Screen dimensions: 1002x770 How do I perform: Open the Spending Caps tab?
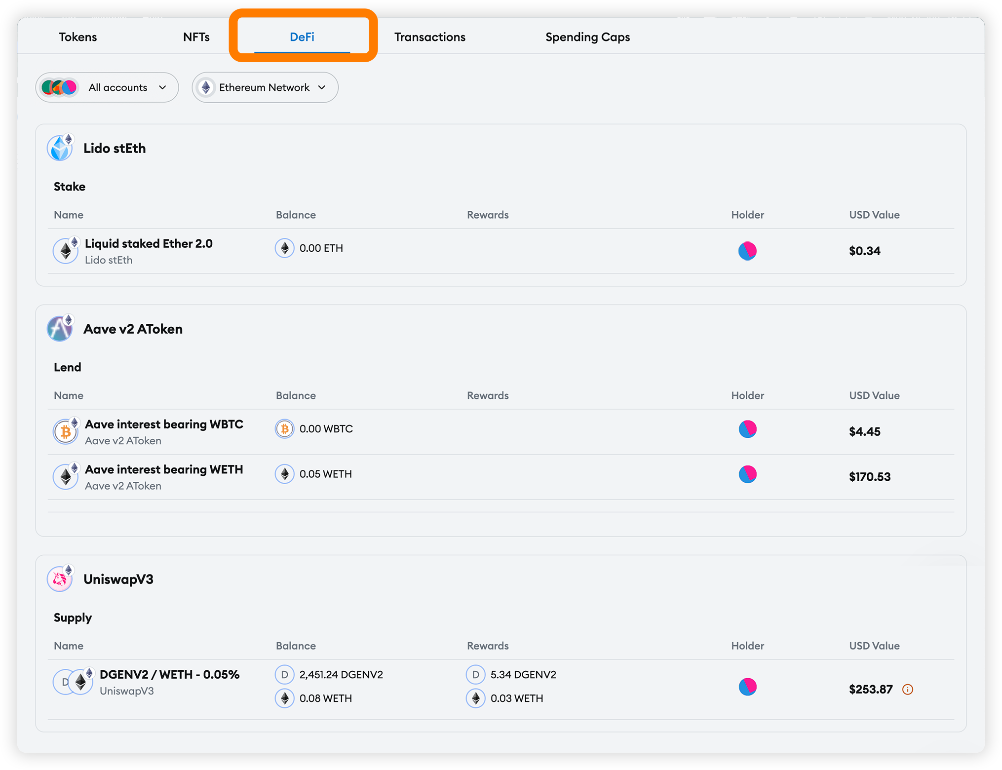click(x=587, y=37)
